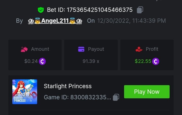This screenshot has width=182, height=115.
Task: Click the $0.24 amount value
Action: click(x=31, y=61)
